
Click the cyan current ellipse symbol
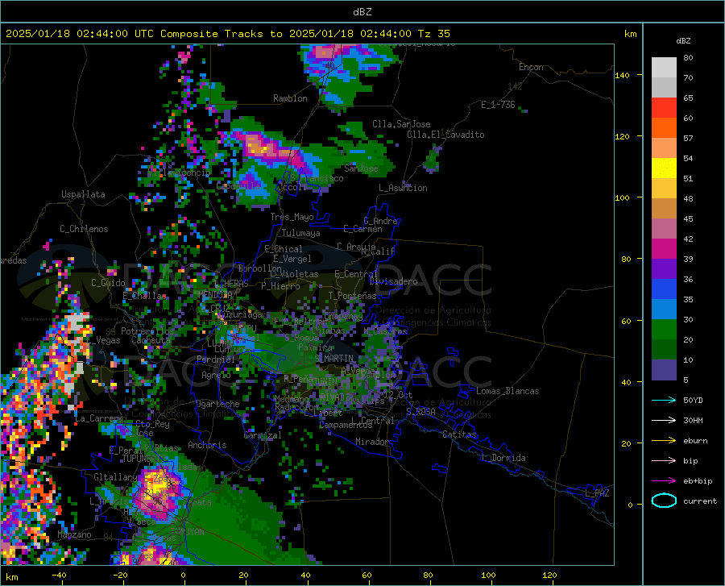(x=664, y=501)
